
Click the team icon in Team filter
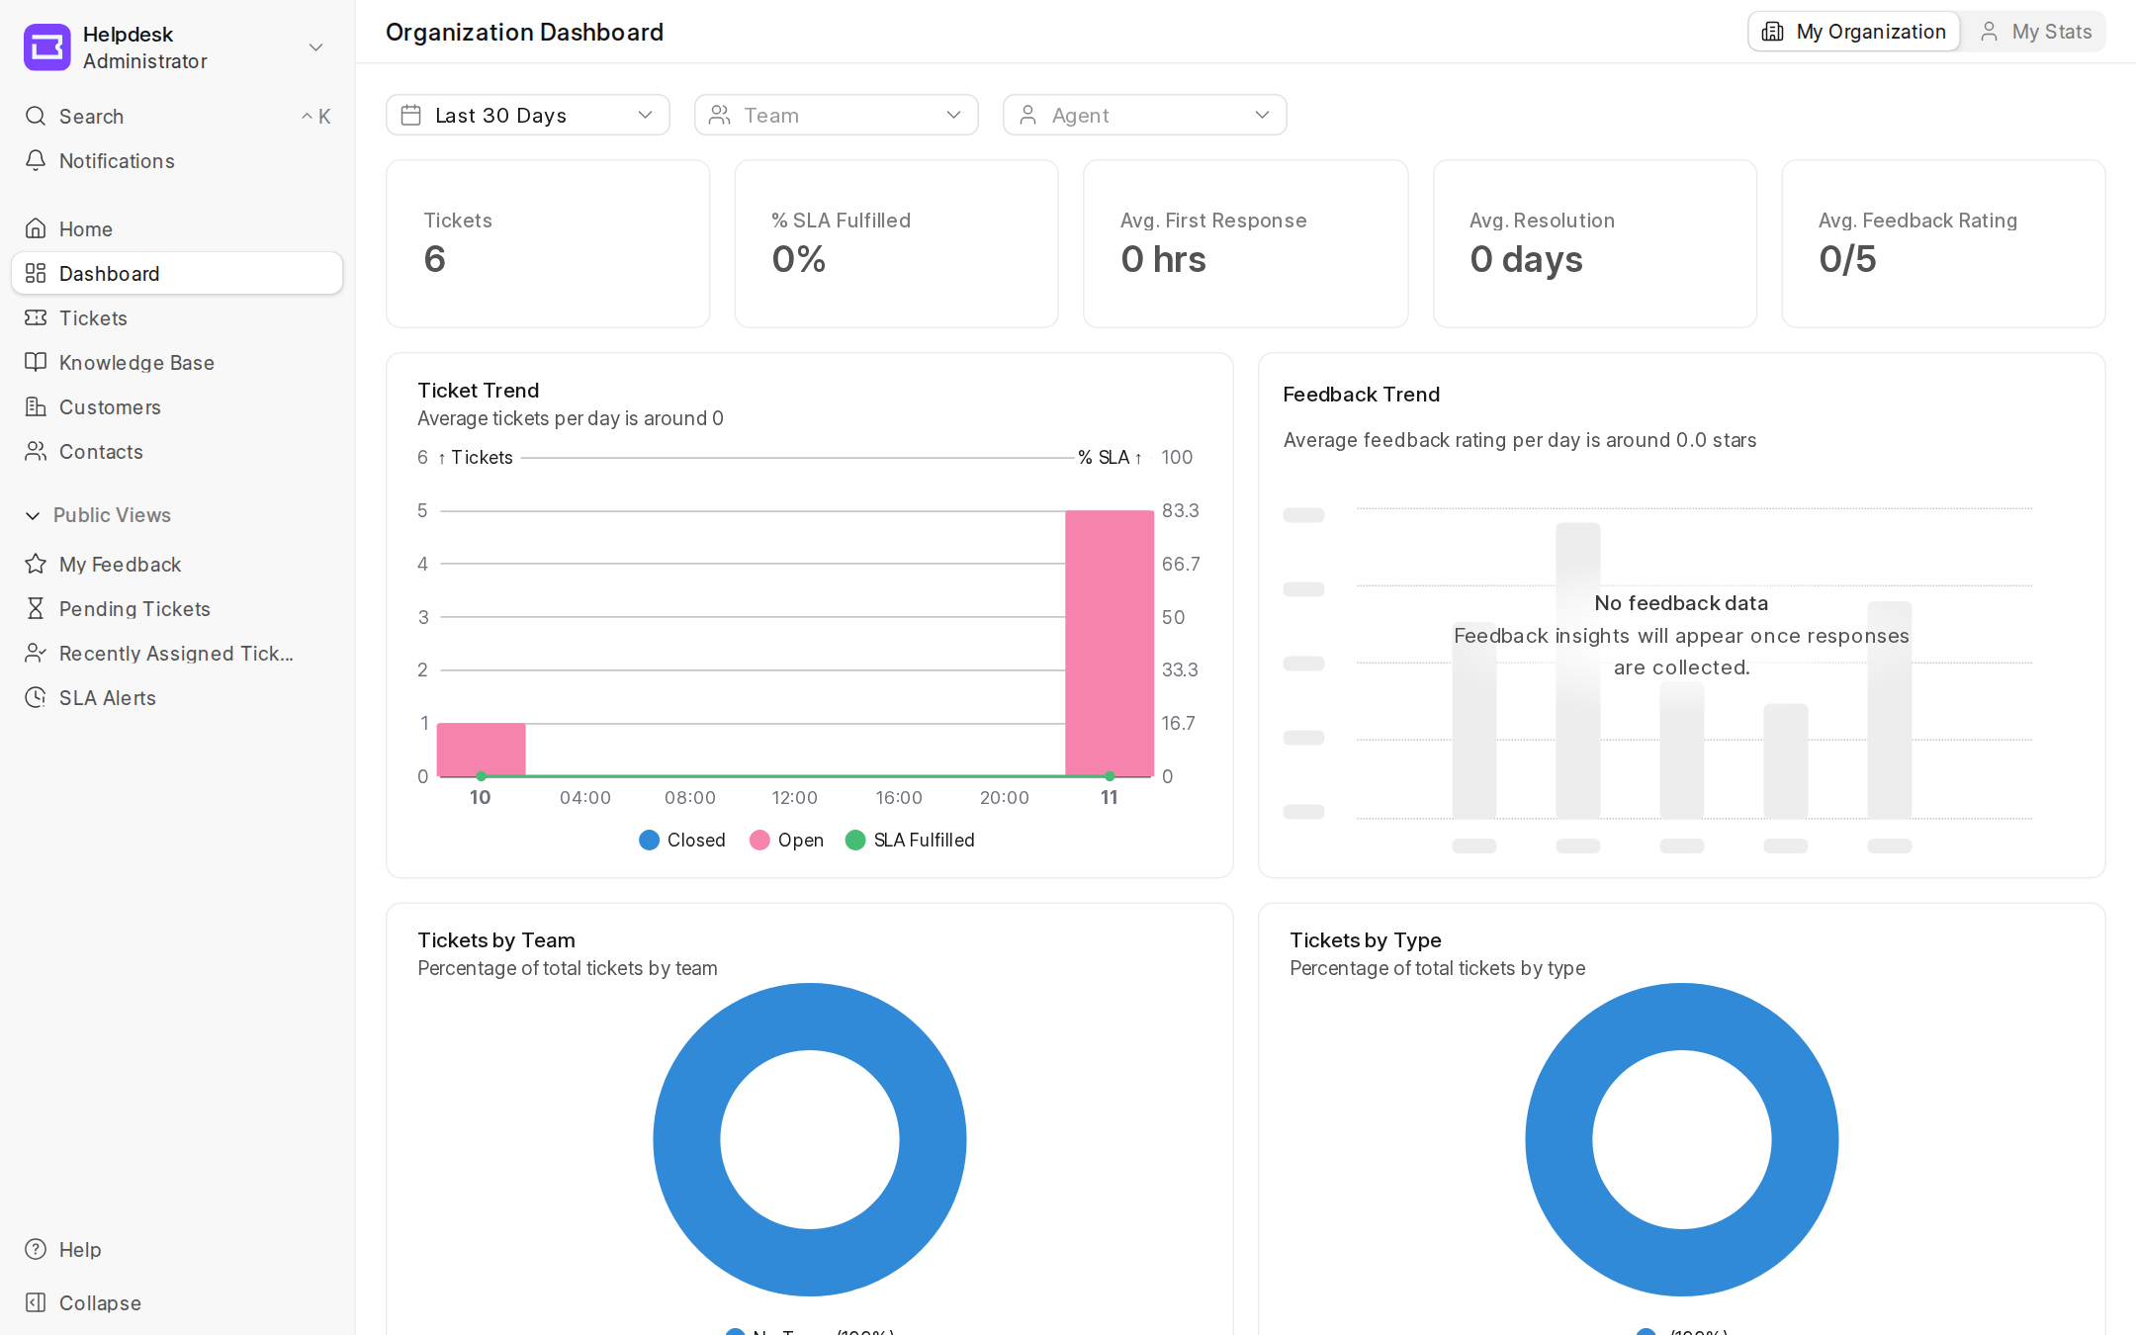pyautogui.click(x=720, y=115)
